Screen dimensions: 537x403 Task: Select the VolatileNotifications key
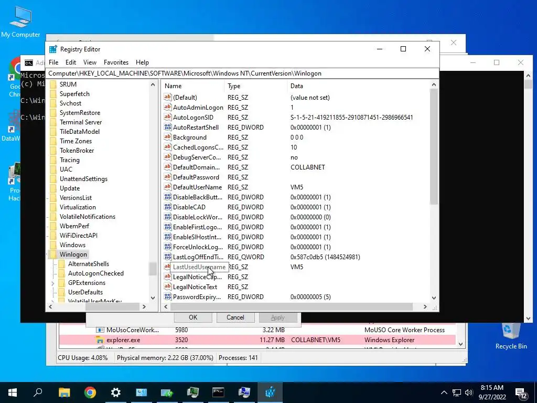coord(88,217)
